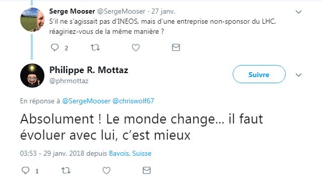Screen dimensions: 322x186
Task: Open Philippe R. Mottaz display name
Action: (89, 70)
